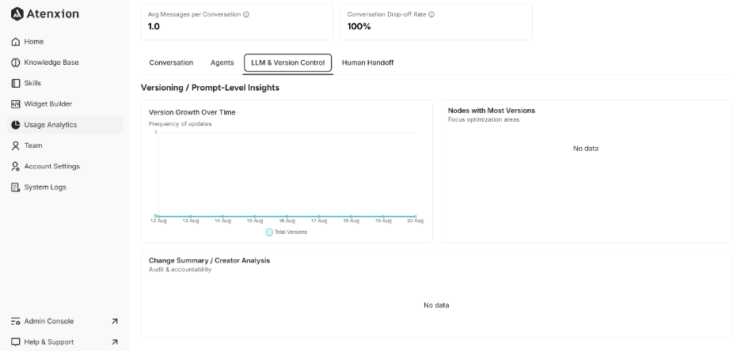
Task: Open the Team page
Action: coord(66,145)
